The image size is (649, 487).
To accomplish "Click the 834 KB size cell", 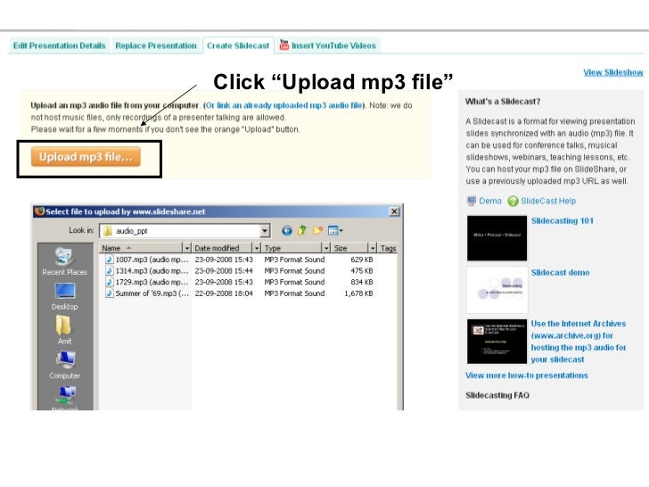I will pos(362,282).
